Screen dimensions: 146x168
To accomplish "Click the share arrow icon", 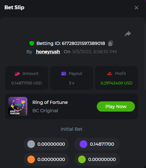I will coord(128,34).
